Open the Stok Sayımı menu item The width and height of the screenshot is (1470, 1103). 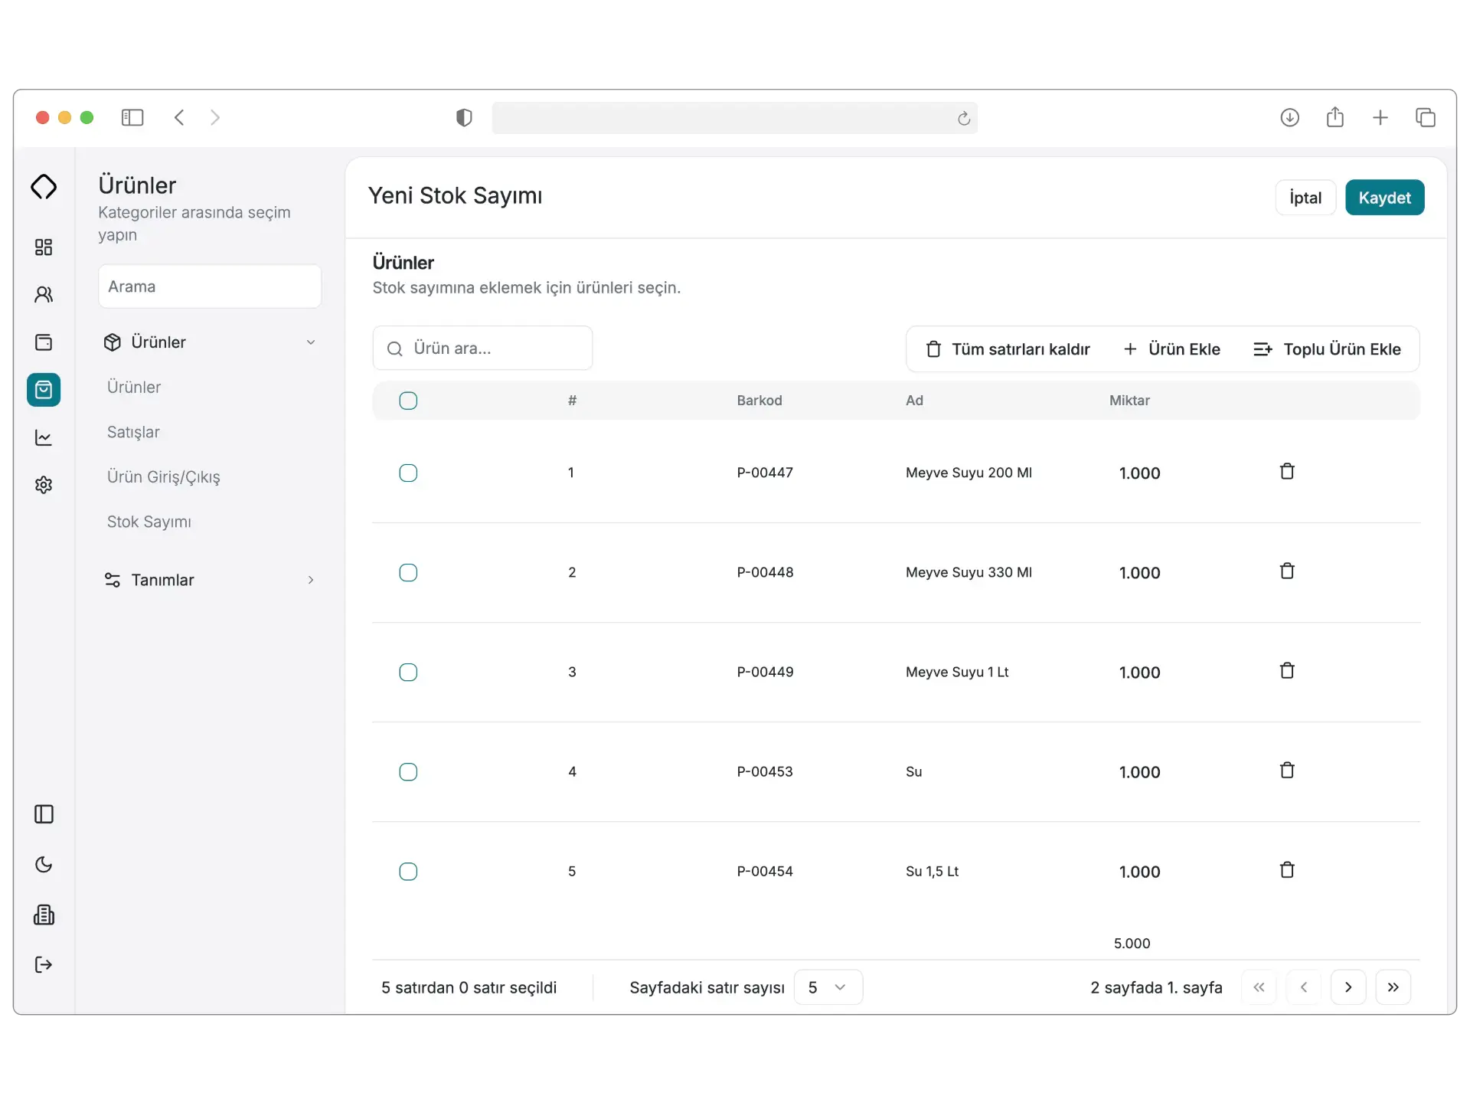[149, 522]
